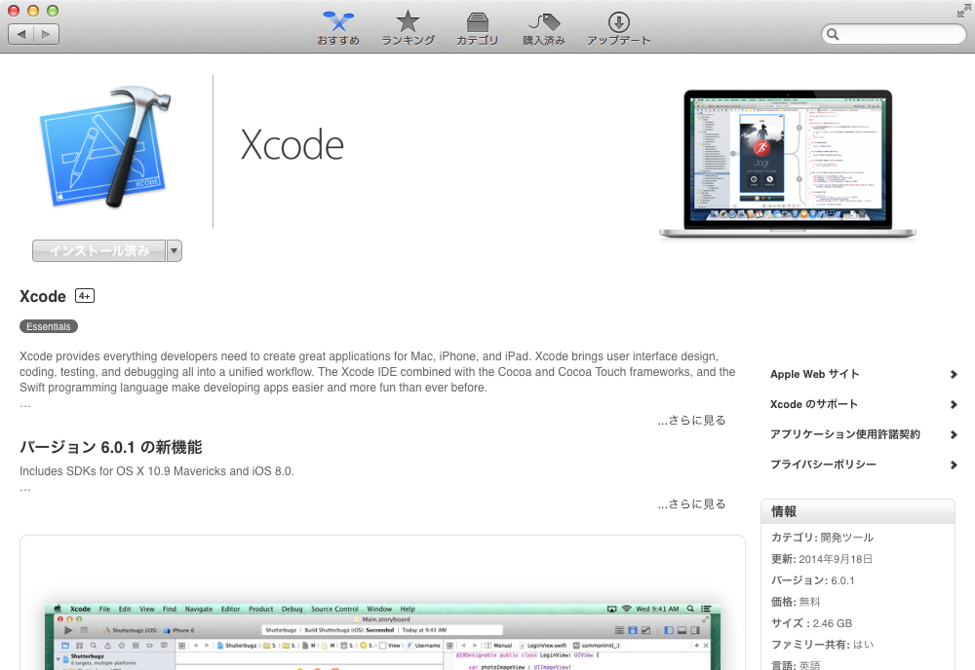Open the dropdown arrow beside インストール済み

175,251
